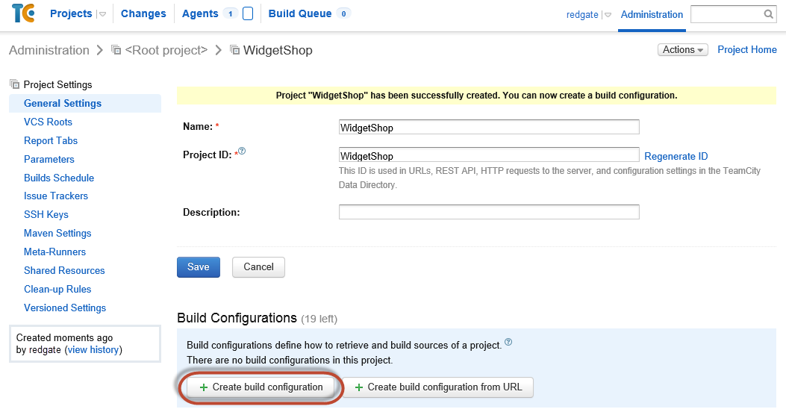This screenshot has width=786, height=415.
Task: Click Create build configuration button
Action: [x=260, y=387]
